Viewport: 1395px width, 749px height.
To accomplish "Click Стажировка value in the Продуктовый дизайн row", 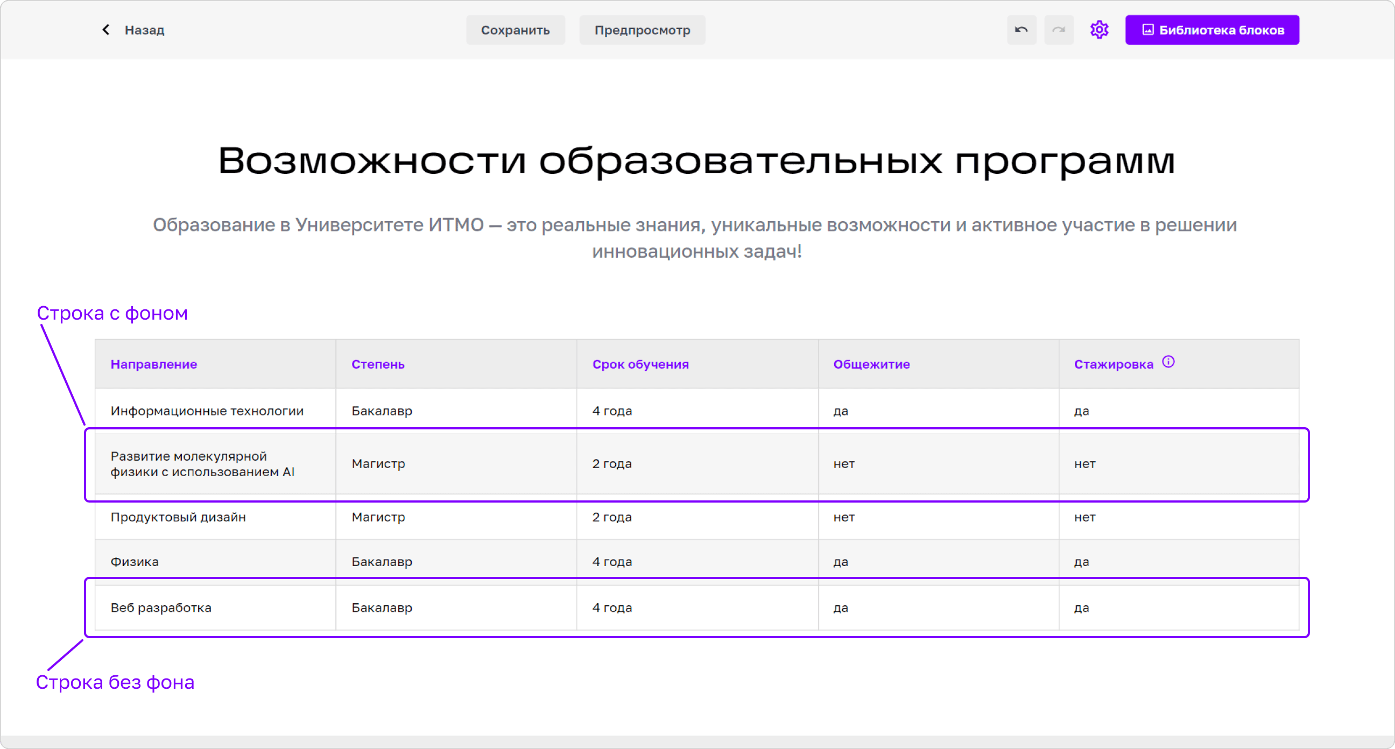I will 1084,517.
